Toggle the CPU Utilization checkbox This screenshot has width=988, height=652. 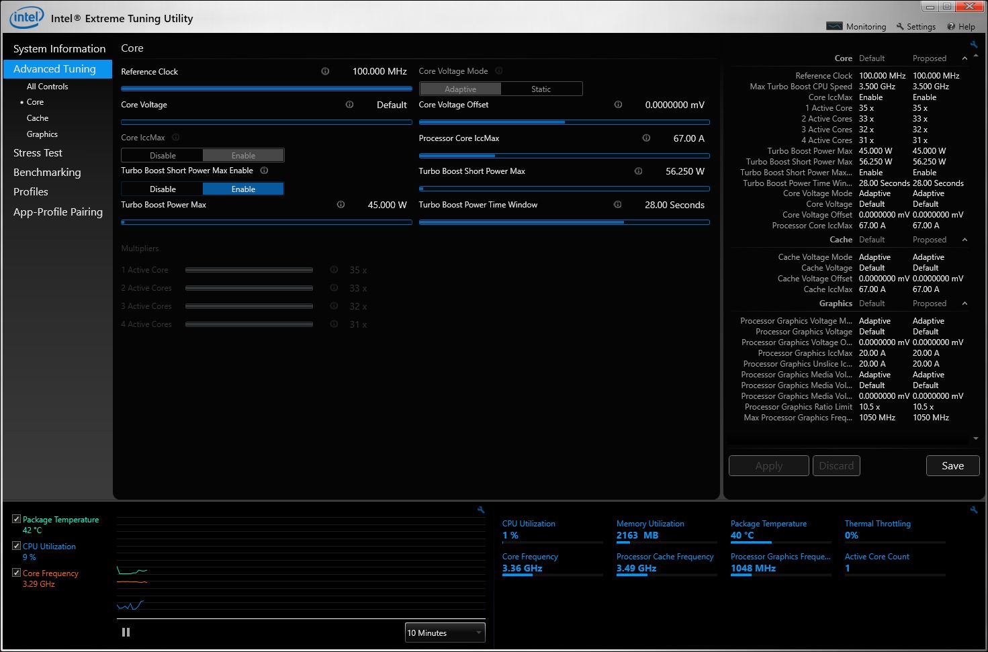pyautogui.click(x=17, y=546)
